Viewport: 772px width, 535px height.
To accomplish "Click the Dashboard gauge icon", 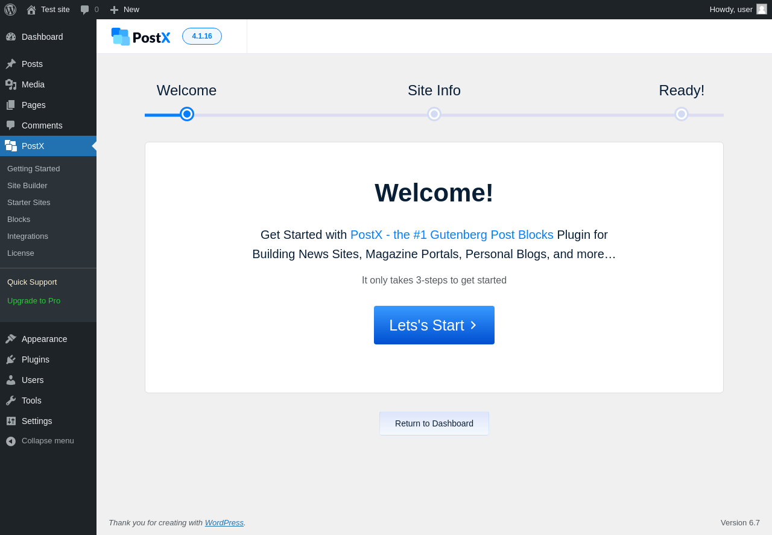I will click(11, 37).
